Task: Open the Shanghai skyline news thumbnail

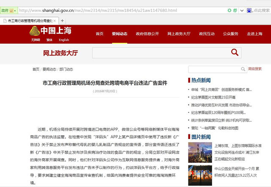Action: [x=200, y=152]
